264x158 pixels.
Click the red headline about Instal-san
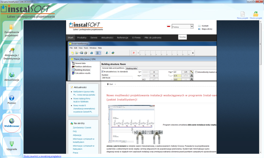pyautogui.click(x=161, y=98)
